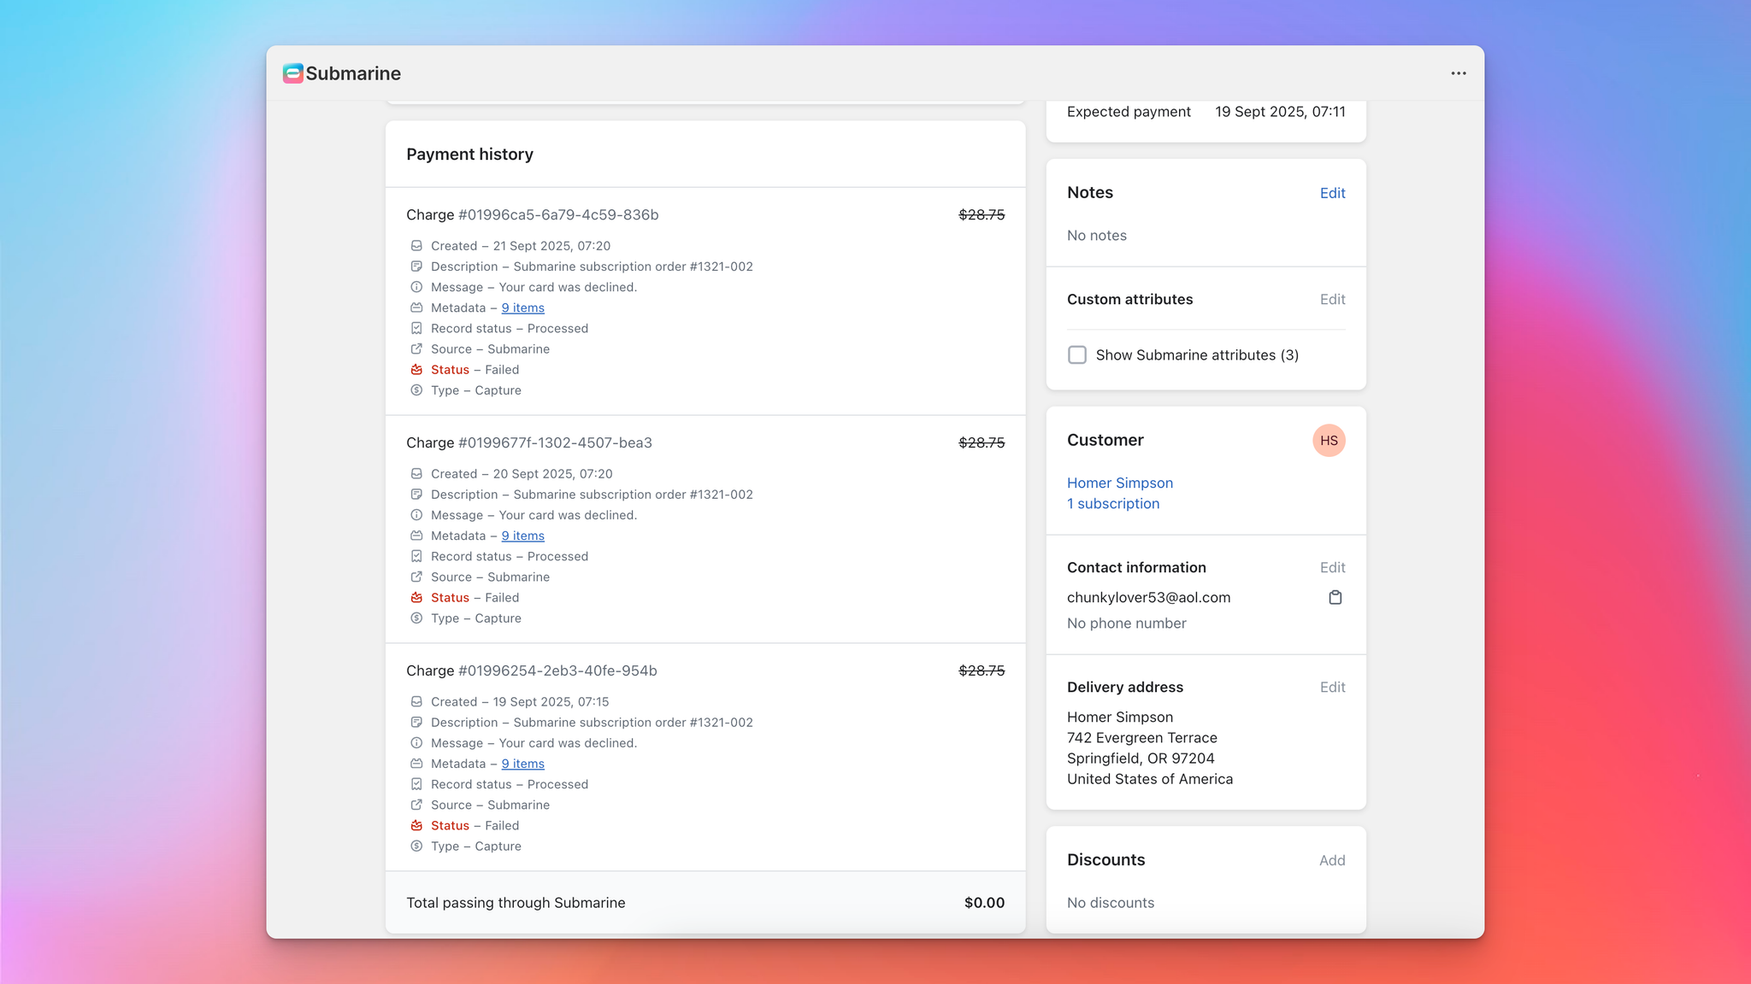Click Message info icon in first charge

click(416, 287)
